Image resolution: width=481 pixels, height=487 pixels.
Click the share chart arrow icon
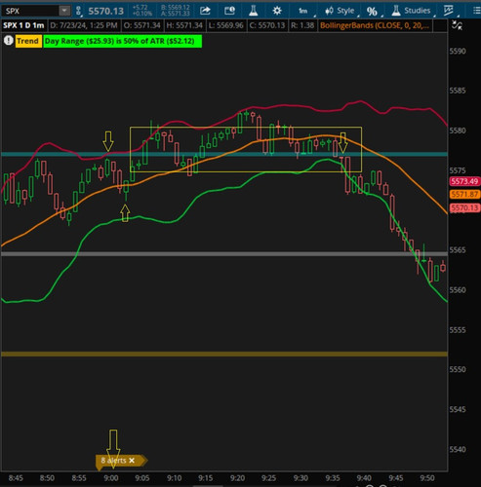205,11
